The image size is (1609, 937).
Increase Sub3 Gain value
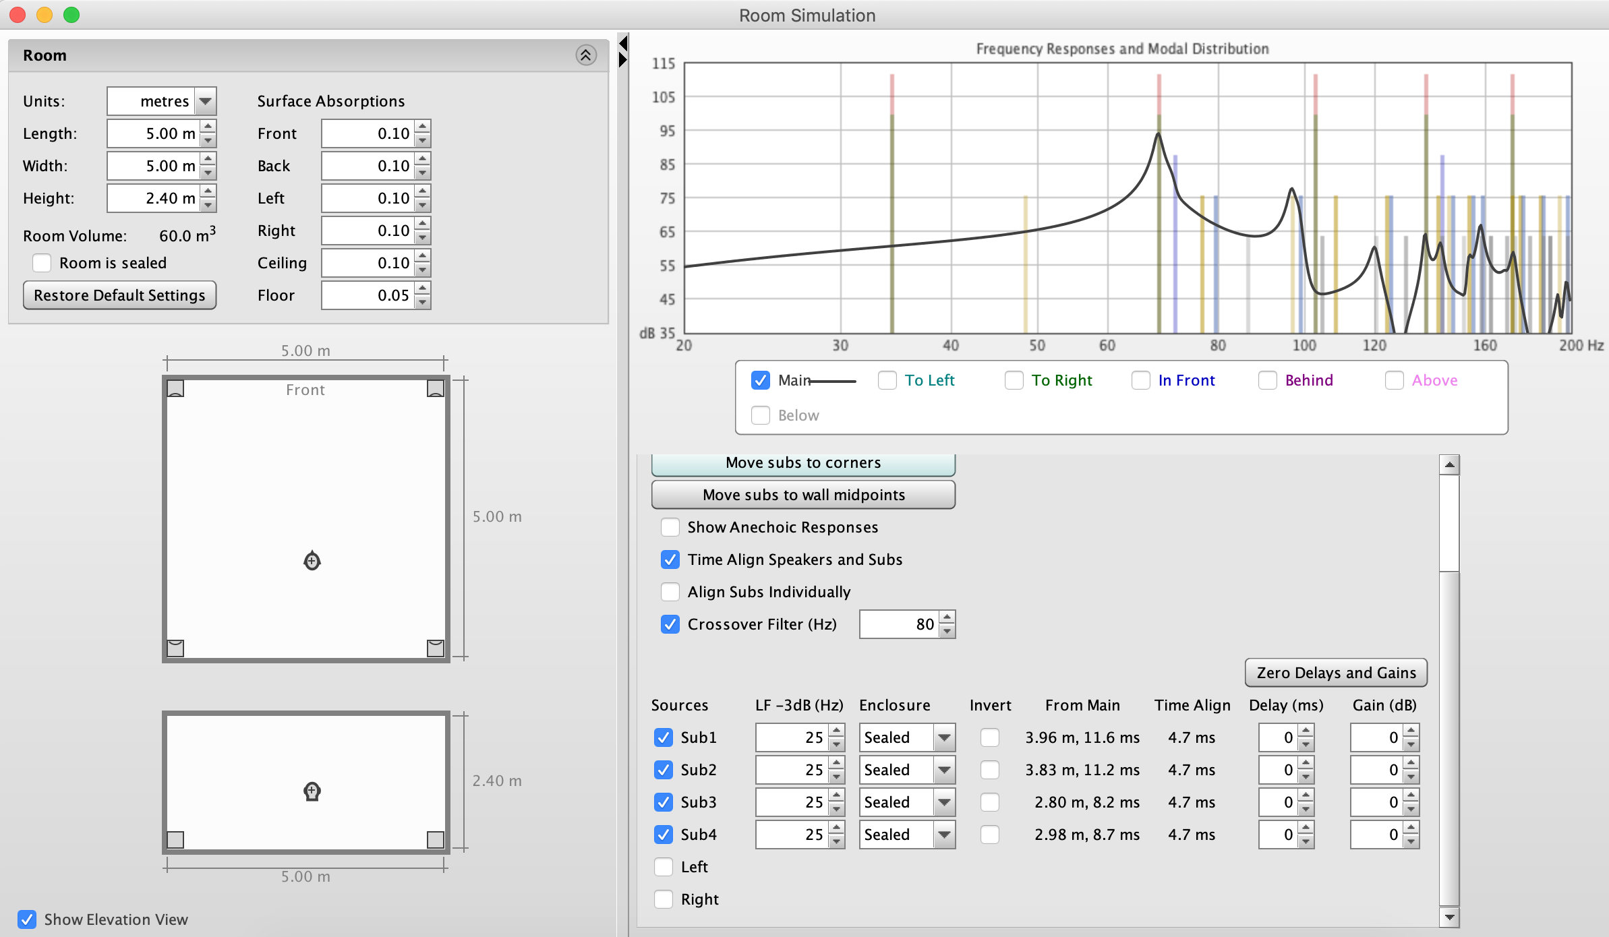[x=1411, y=795]
